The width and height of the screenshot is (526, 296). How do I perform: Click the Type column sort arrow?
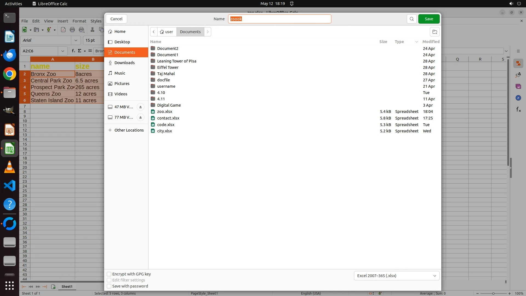click(416, 42)
